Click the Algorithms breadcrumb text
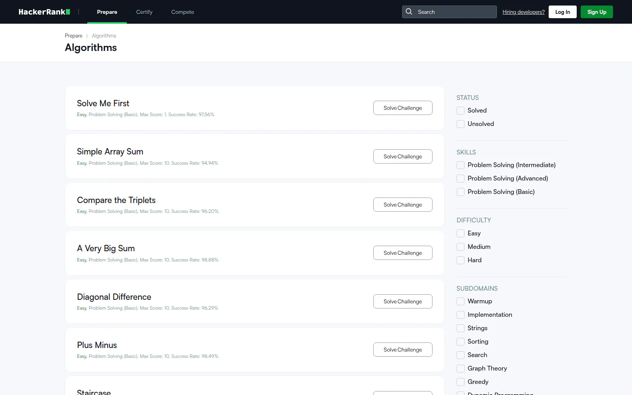This screenshot has width=632, height=395. 104,36
